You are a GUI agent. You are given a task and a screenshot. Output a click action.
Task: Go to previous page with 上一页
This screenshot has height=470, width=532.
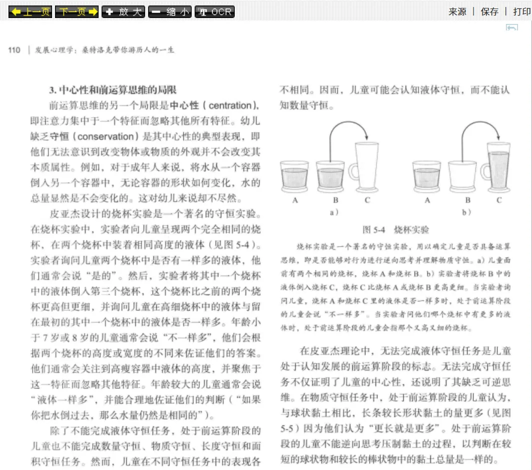pyautogui.click(x=30, y=12)
